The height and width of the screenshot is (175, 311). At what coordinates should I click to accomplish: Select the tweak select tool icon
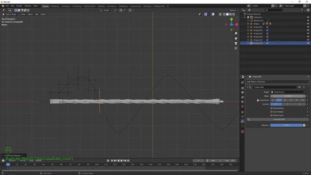click(10, 10)
